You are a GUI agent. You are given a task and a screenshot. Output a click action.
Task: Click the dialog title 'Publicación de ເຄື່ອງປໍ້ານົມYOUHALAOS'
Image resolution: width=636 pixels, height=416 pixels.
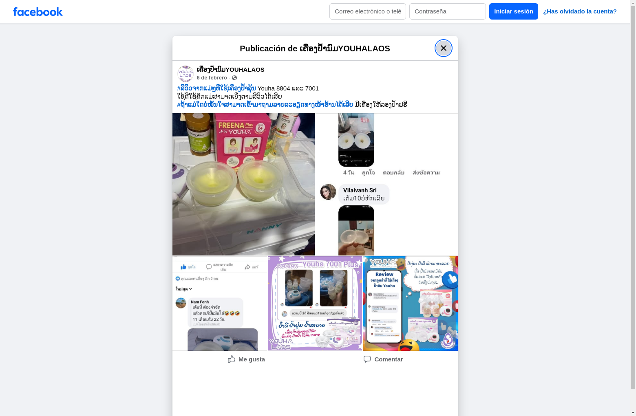pyautogui.click(x=315, y=48)
